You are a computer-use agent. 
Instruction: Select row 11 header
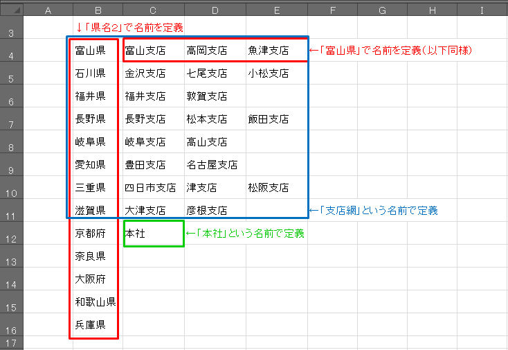(x=12, y=210)
